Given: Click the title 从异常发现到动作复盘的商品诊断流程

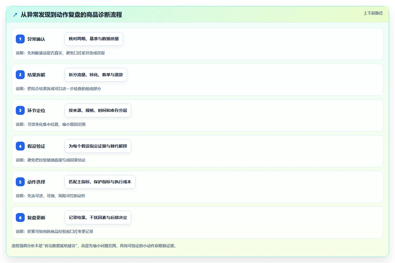Looking at the screenshot, I should coord(71,15).
